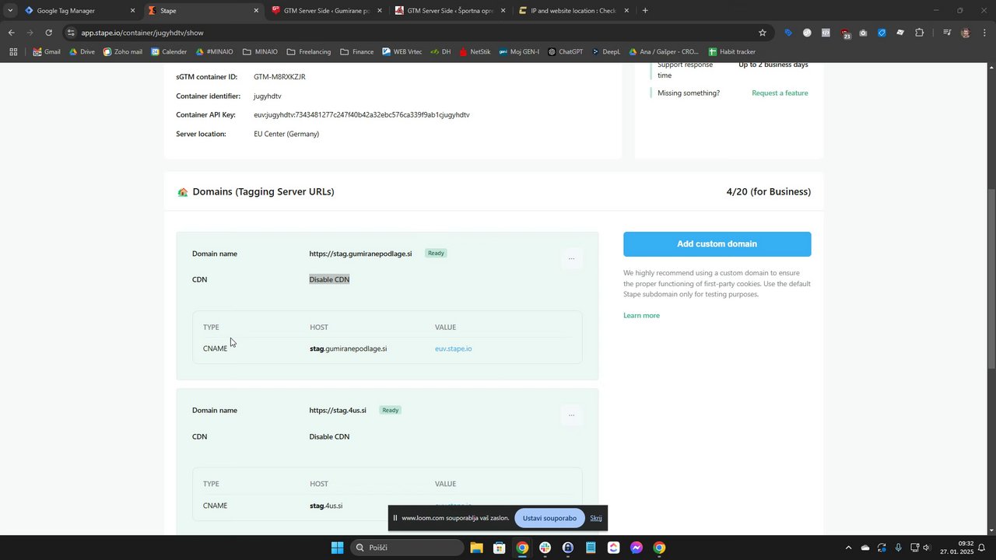
Task: Select the GTM-M8RXKZJR container ID text
Action: (x=279, y=77)
